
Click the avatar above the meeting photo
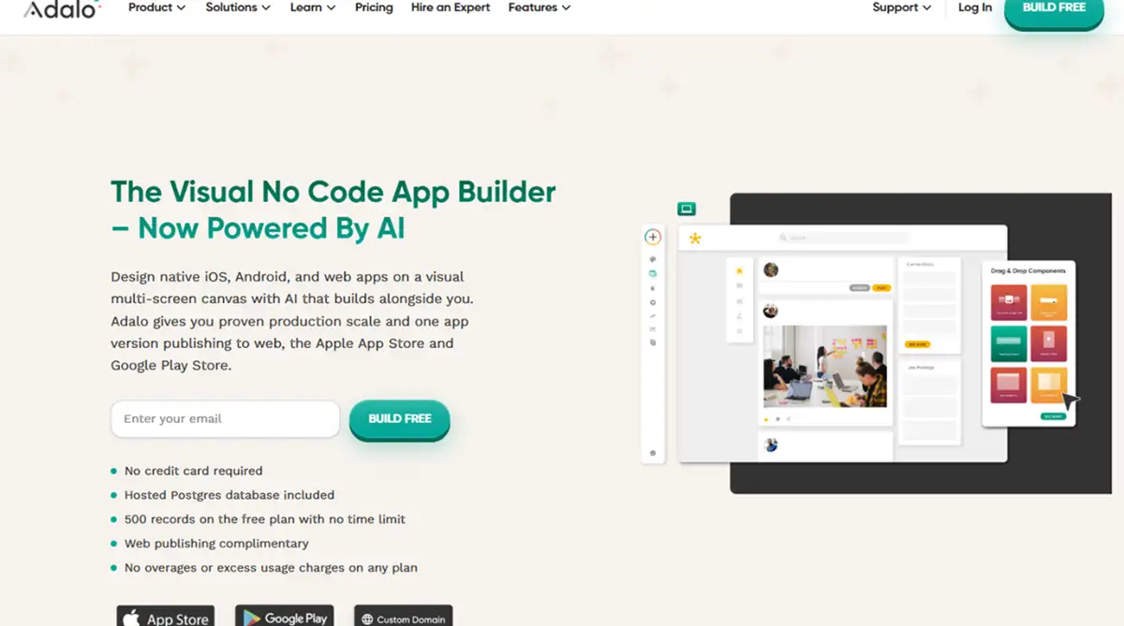click(x=771, y=311)
